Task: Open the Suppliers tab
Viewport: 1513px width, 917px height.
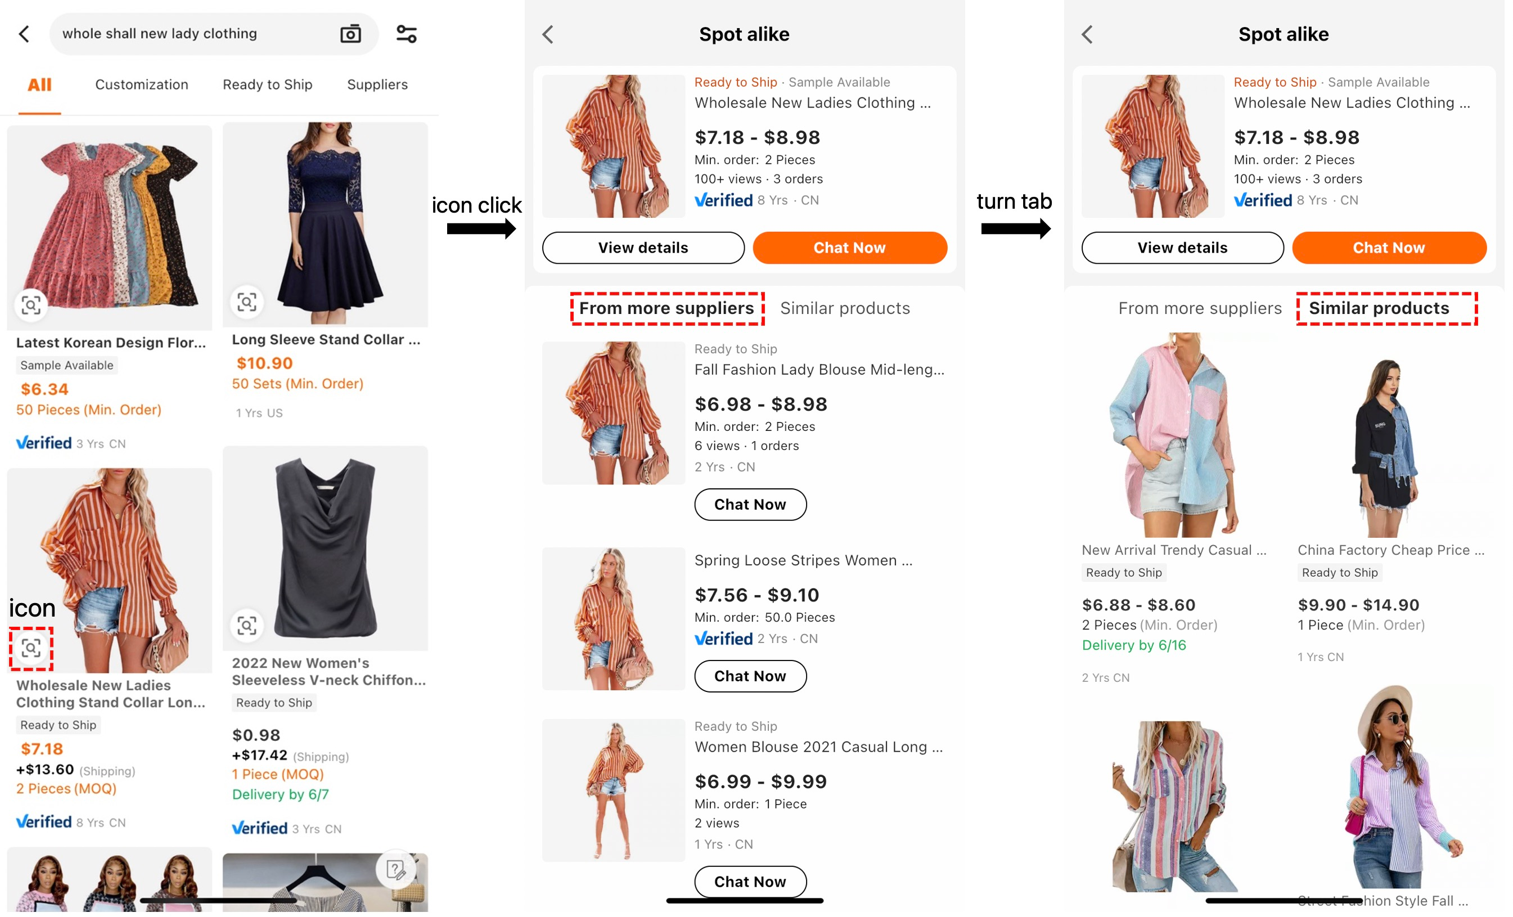Action: click(x=377, y=84)
